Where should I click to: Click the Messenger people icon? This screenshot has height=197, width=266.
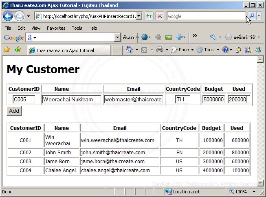coord(258,50)
